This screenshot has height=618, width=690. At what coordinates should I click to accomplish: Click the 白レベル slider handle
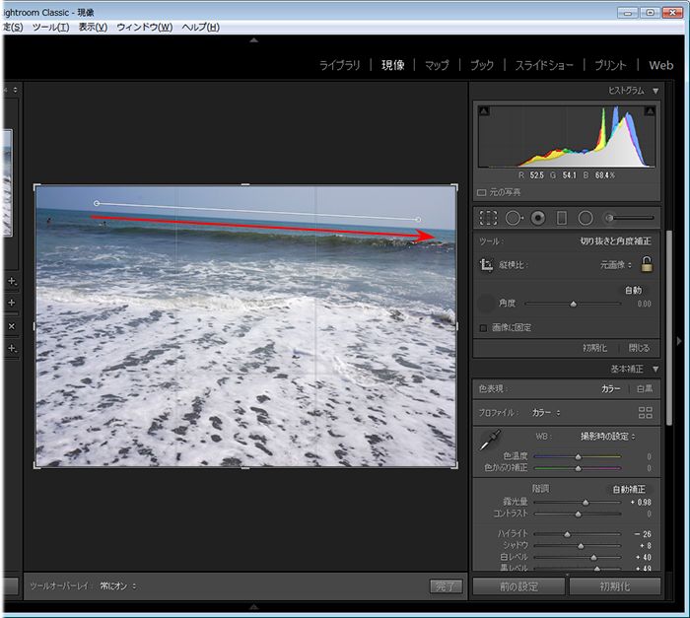[593, 557]
